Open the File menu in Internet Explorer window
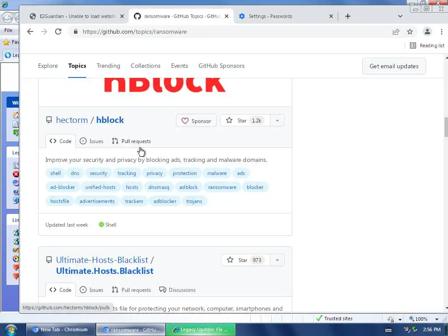Screen dimensions: 448x336 point(8,30)
